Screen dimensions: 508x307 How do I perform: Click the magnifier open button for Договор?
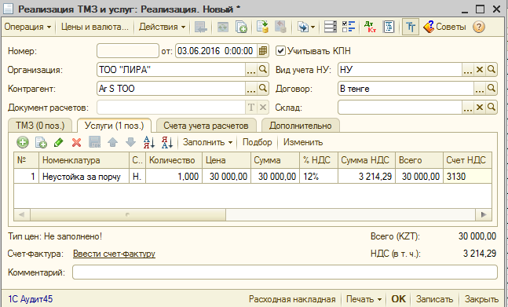[x=492, y=89]
